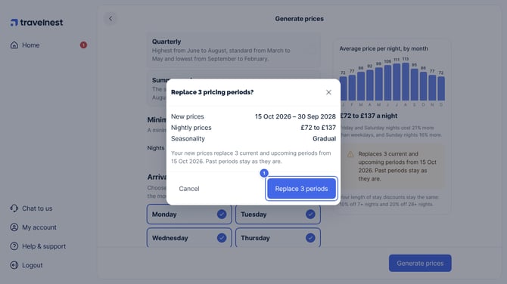Toggle Wednesday arrival day checkbox
507x284 pixels.
tap(222, 238)
